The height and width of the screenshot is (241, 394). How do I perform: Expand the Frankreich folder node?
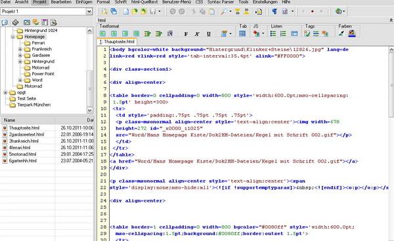click(20, 49)
